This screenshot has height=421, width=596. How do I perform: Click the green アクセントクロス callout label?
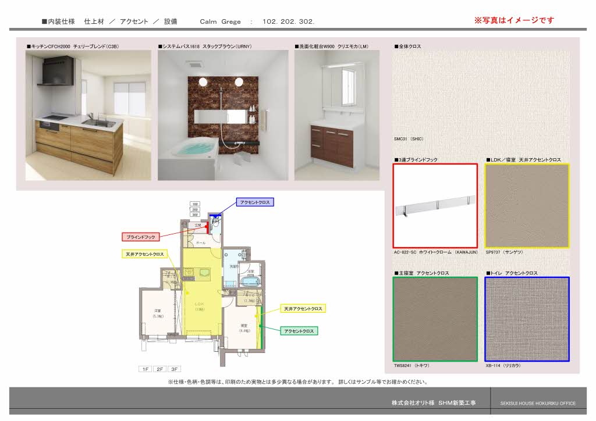point(299,331)
